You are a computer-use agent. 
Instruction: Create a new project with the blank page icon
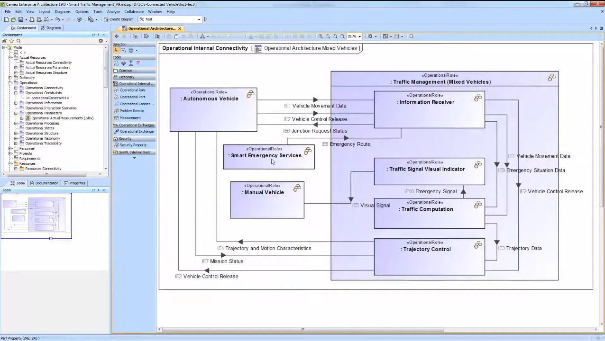6,19
